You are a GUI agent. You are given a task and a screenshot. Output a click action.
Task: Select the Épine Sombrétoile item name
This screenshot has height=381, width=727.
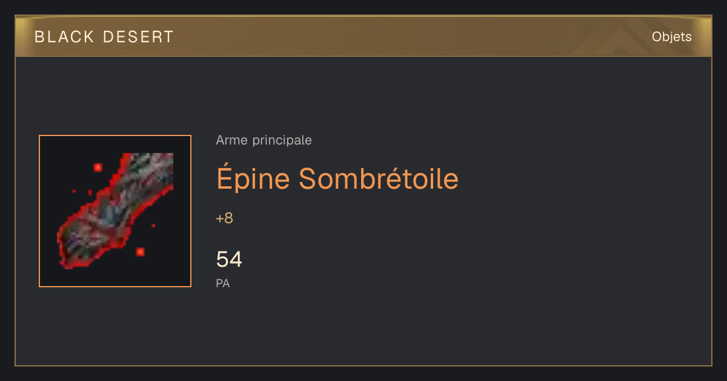coord(337,179)
